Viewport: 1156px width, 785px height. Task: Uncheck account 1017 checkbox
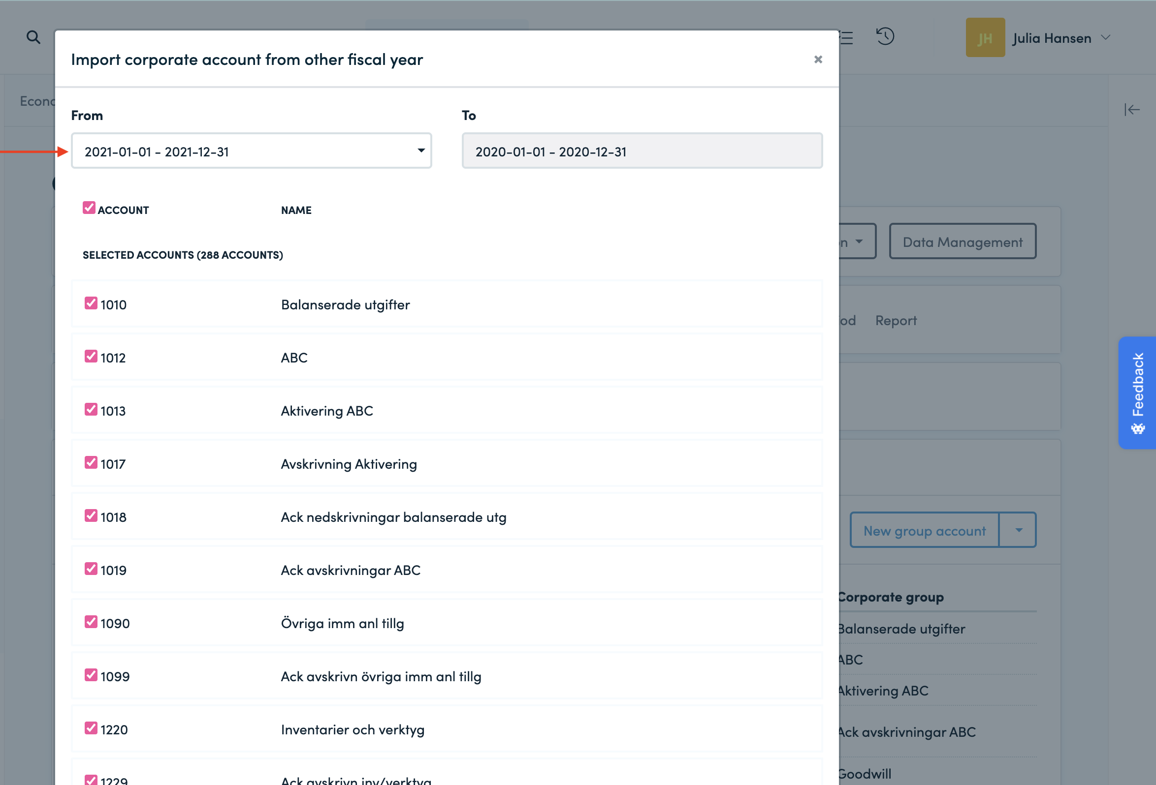coord(91,462)
